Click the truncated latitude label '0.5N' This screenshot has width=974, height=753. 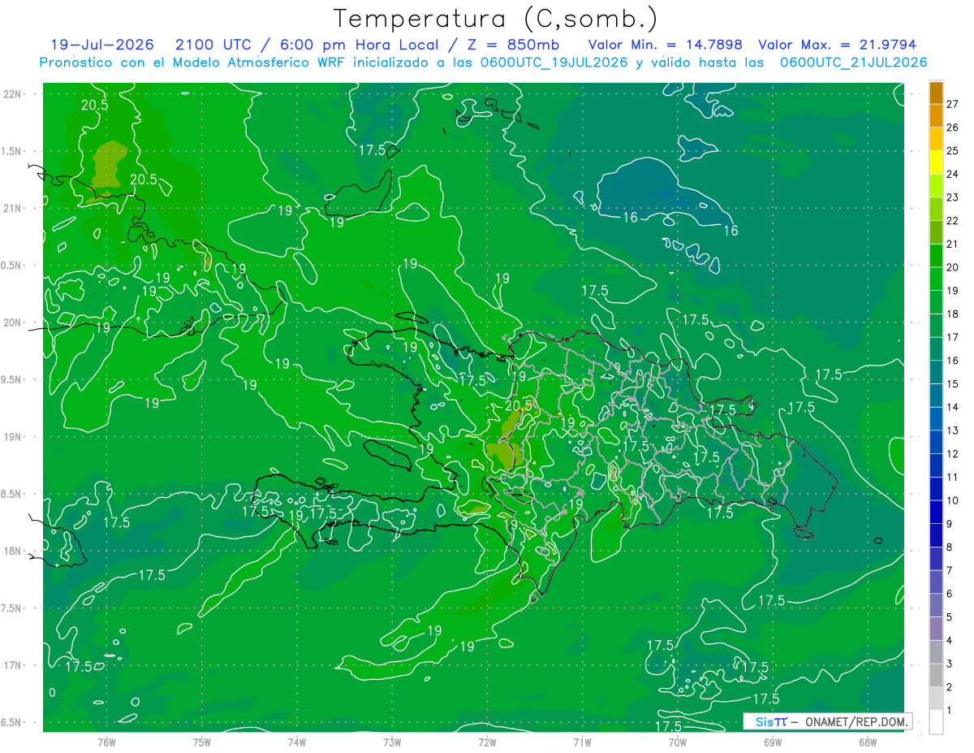12,266
